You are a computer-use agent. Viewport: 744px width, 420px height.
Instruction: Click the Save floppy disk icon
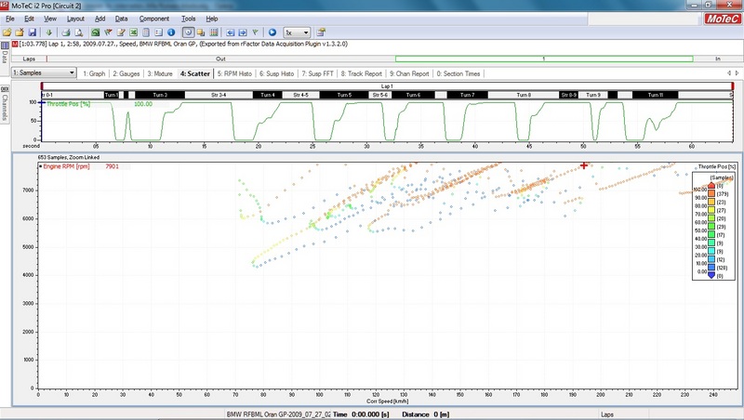click(x=33, y=33)
